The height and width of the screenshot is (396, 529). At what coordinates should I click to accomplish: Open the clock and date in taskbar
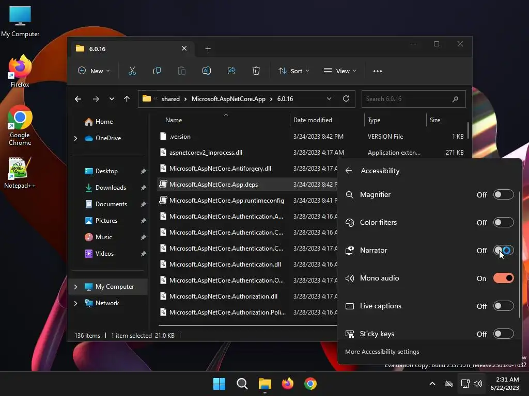click(x=505, y=384)
